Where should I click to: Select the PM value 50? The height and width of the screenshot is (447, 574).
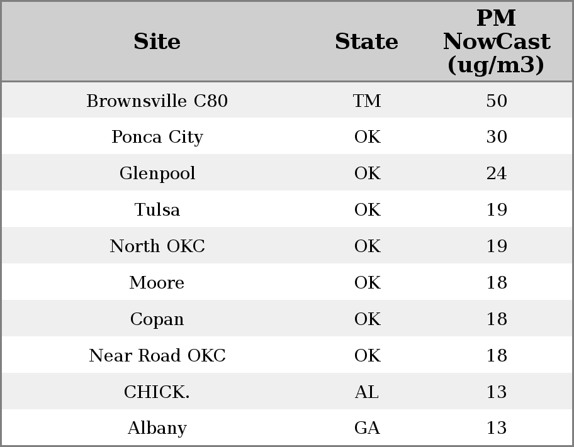click(x=497, y=101)
